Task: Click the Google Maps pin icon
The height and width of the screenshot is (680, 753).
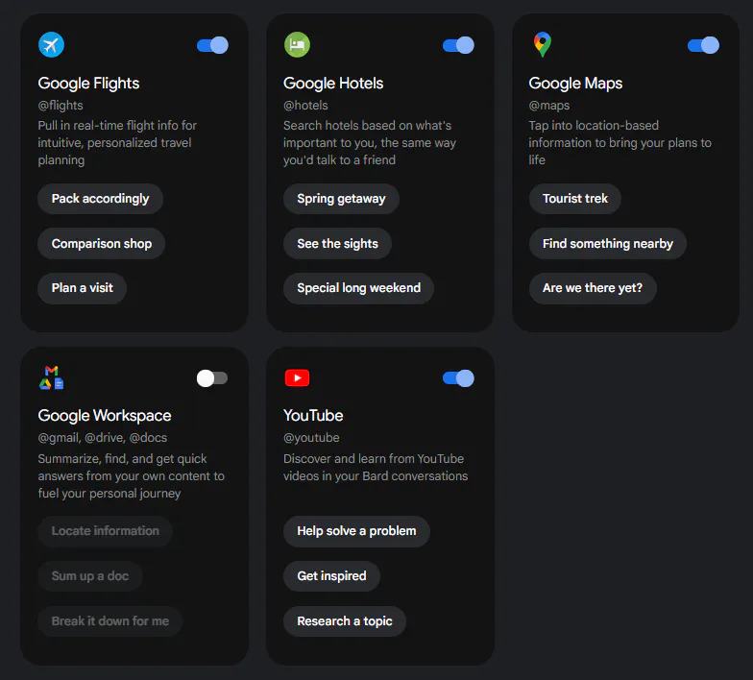Action: 543,44
